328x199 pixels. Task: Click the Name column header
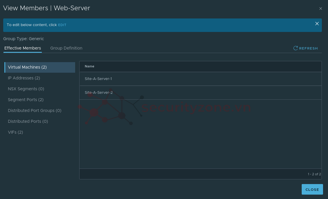tap(89, 66)
